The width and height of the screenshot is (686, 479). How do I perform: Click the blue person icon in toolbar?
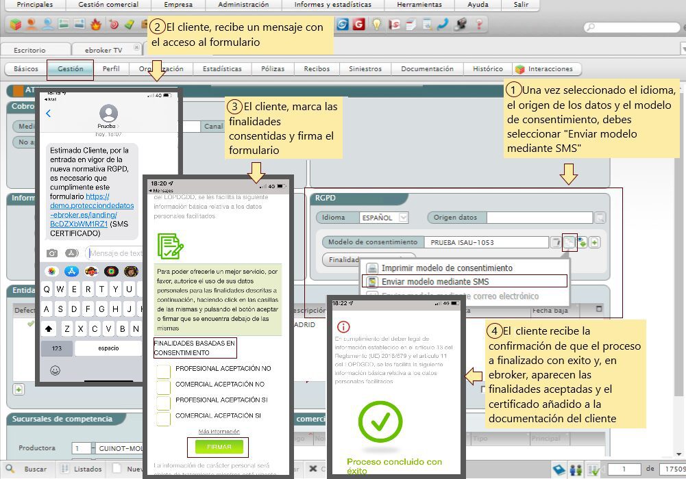coord(47,25)
